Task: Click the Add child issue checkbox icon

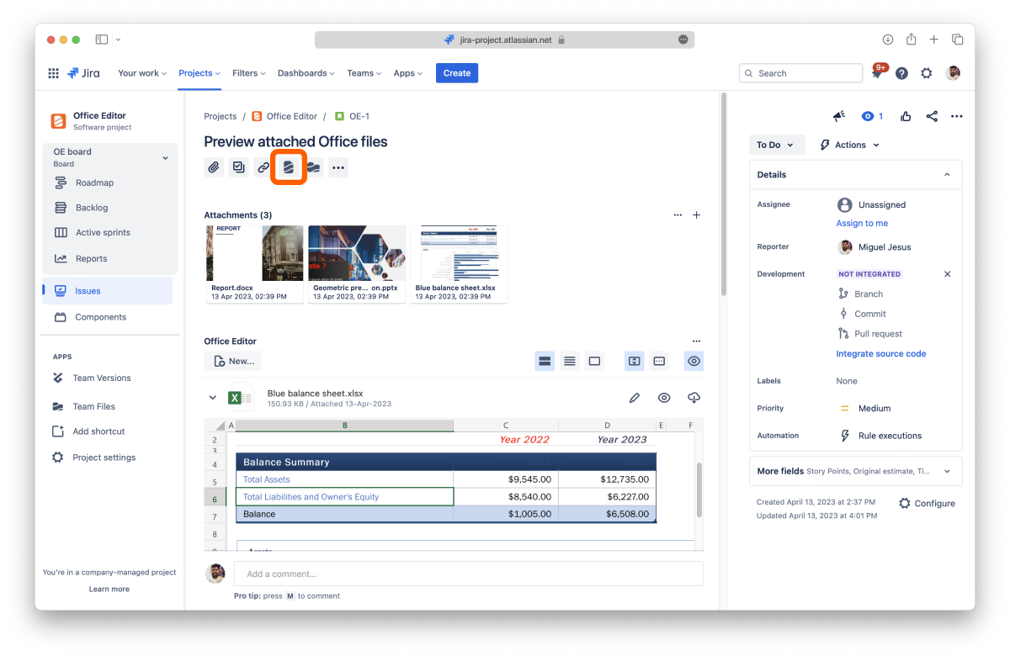Action: click(239, 167)
